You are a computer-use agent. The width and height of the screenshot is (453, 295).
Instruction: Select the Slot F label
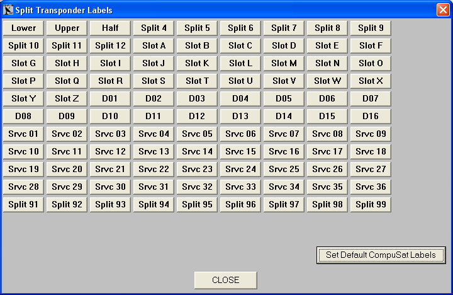coord(371,46)
